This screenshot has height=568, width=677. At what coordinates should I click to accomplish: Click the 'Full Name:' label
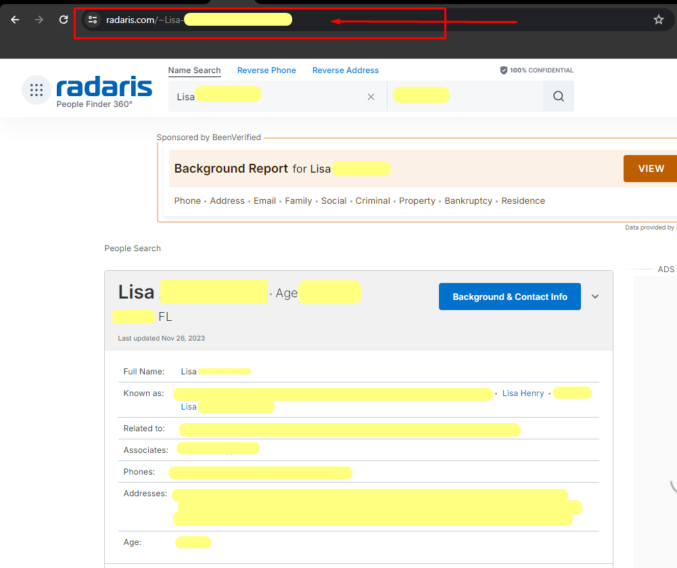(144, 372)
